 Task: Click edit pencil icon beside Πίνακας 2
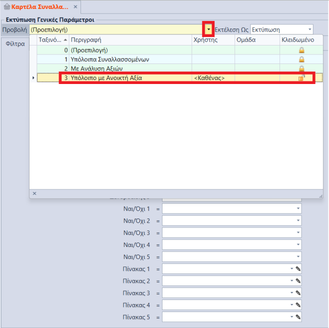(x=298, y=281)
